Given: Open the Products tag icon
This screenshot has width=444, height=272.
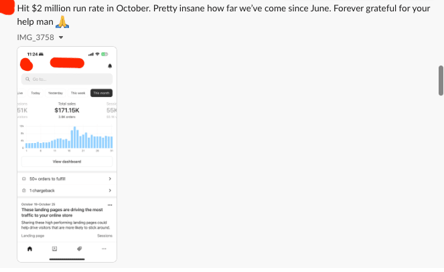Looking at the screenshot, I should click(79, 249).
